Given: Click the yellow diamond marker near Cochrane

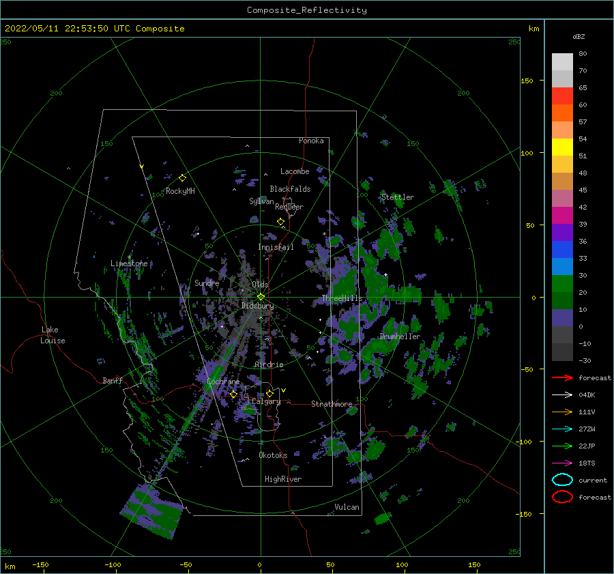Looking at the screenshot, I should pos(234,394).
